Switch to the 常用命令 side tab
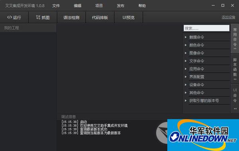Image resolution: width=239 pixels, height=151 pixels. point(235,38)
